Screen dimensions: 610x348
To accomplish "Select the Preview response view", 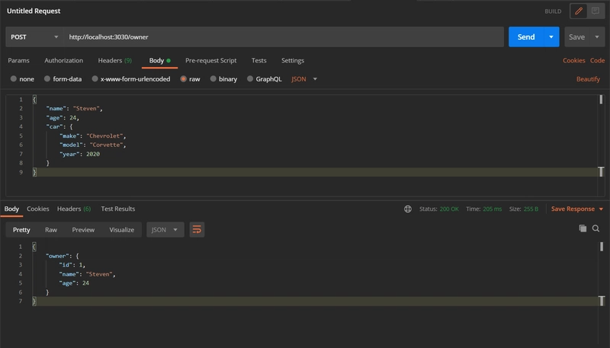I will (83, 229).
